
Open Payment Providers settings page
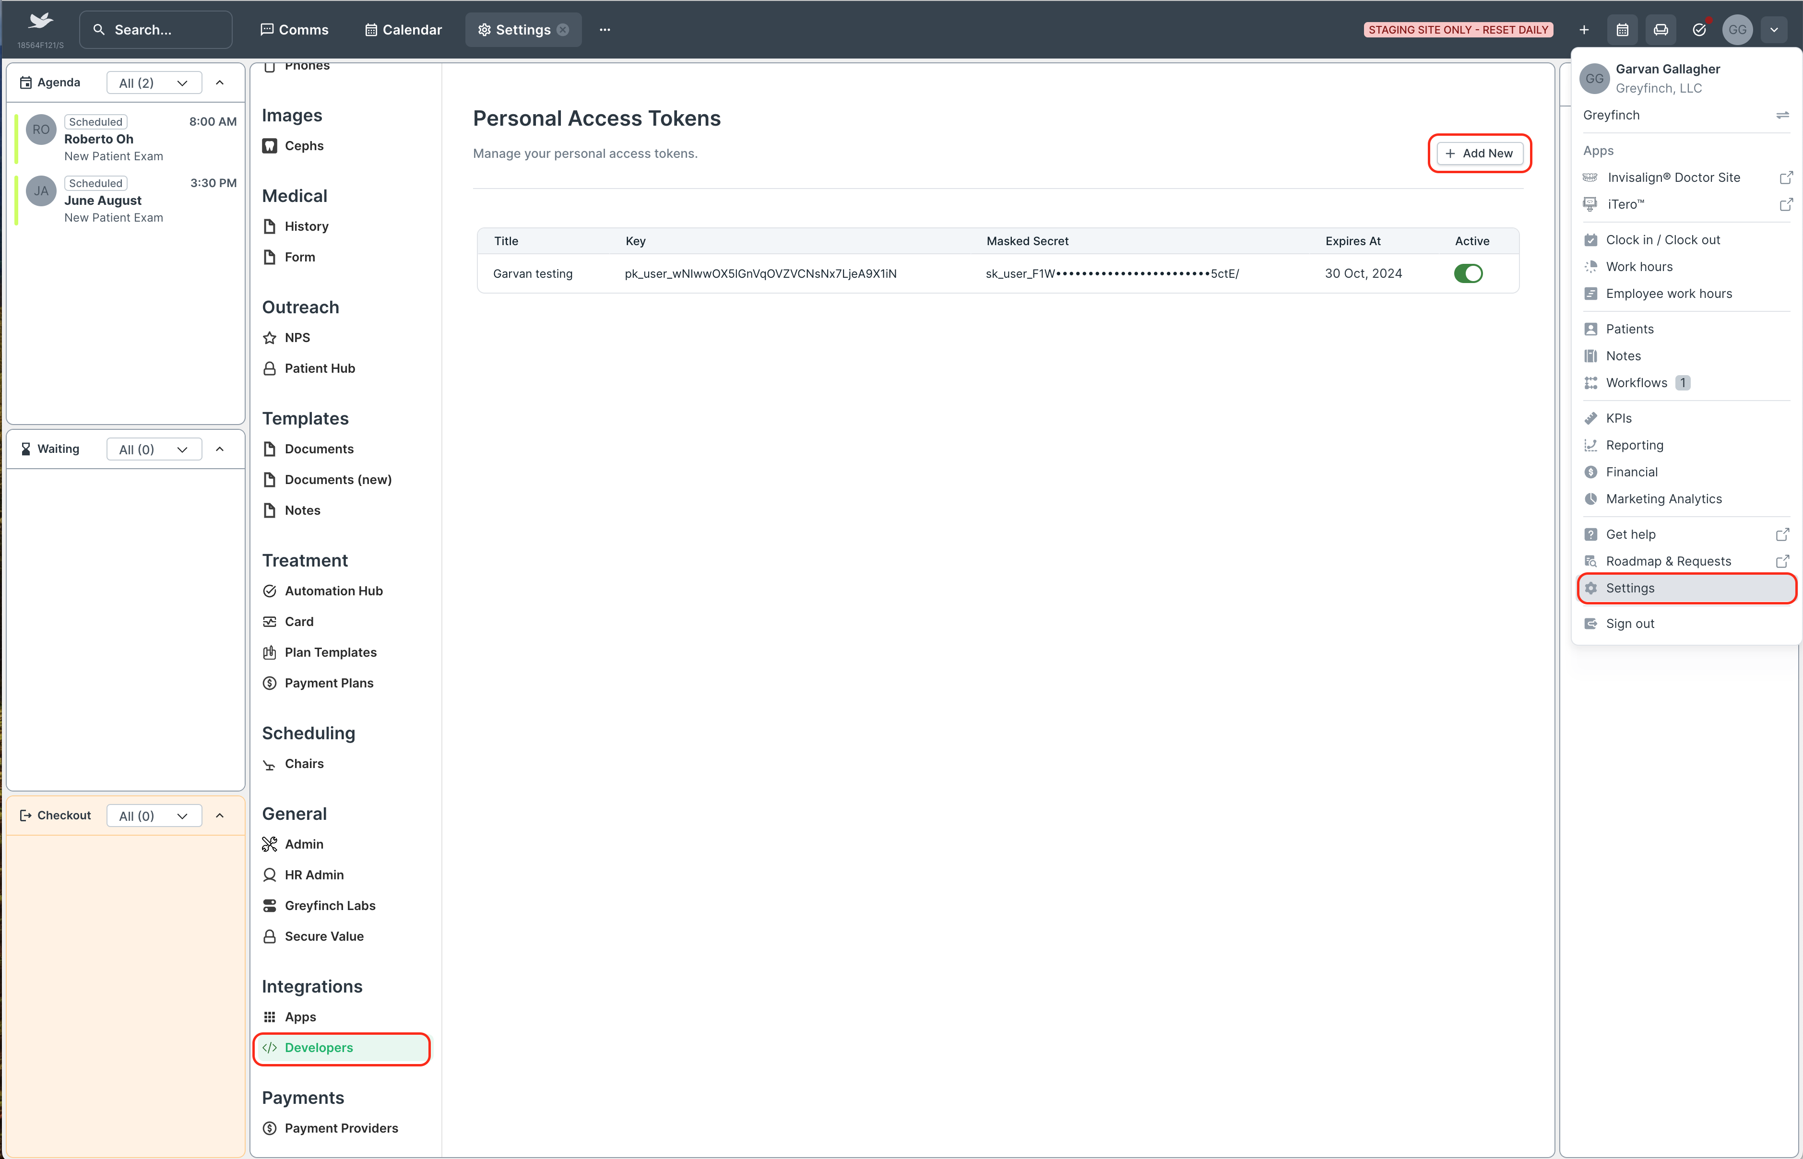[341, 1128]
